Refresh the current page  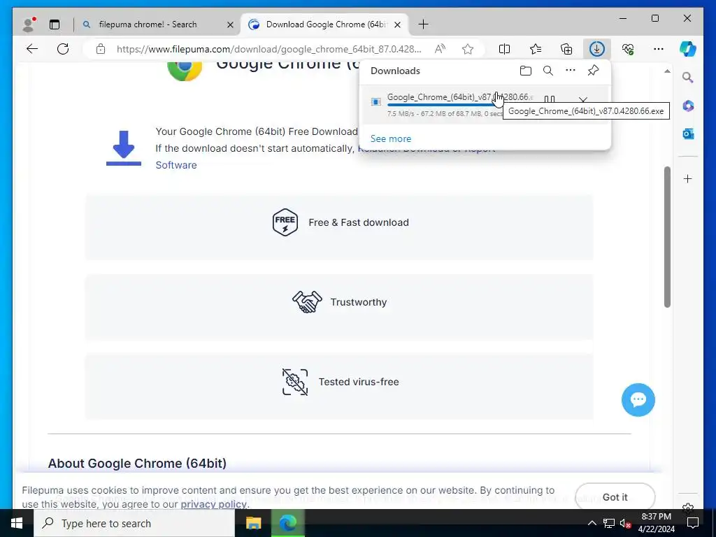pos(63,49)
